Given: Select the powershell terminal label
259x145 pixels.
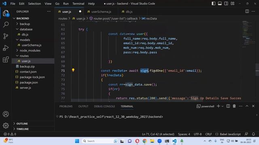Looking at the screenshot, I should pyautogui.click(x=206, y=106).
